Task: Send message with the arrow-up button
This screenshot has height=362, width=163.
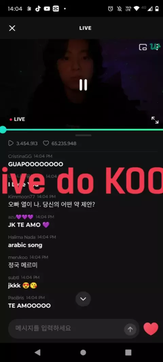Action: tap(130, 329)
